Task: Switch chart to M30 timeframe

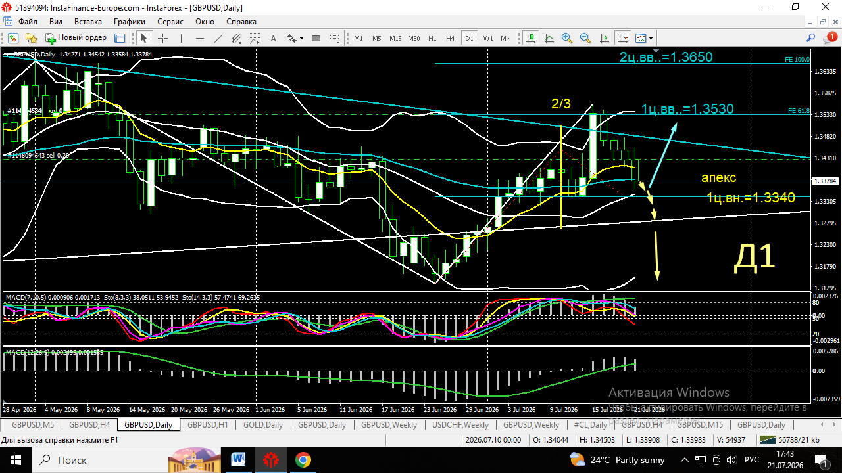Action: coord(414,38)
